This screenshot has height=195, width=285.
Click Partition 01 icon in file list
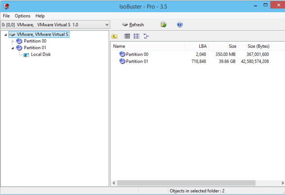pos(122,61)
